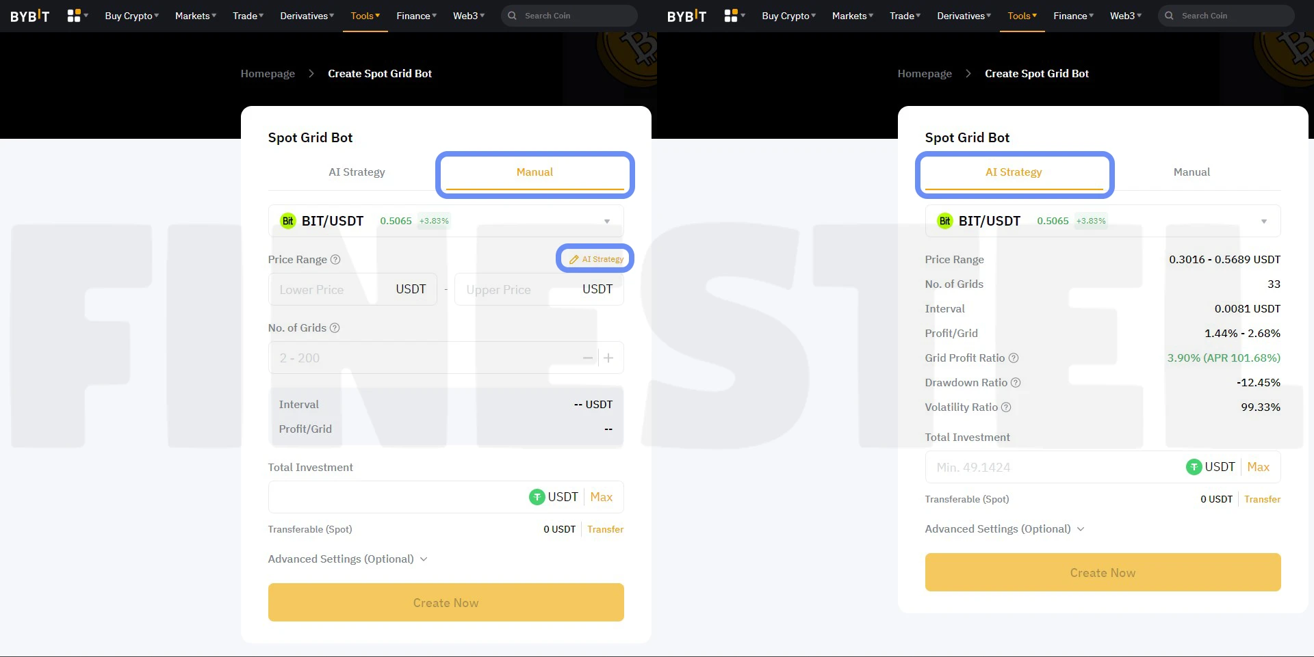Focus Upper Price input field
Screen dimensions: 1314x657
click(539, 289)
